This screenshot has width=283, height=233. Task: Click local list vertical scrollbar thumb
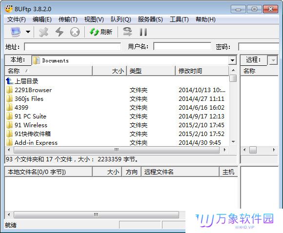click(233, 78)
